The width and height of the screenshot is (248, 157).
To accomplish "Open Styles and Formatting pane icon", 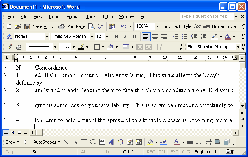I will point(9,37).
